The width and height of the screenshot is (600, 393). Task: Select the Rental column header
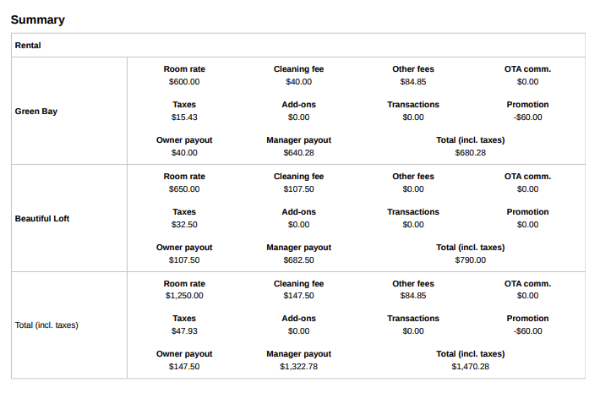pyautogui.click(x=28, y=45)
